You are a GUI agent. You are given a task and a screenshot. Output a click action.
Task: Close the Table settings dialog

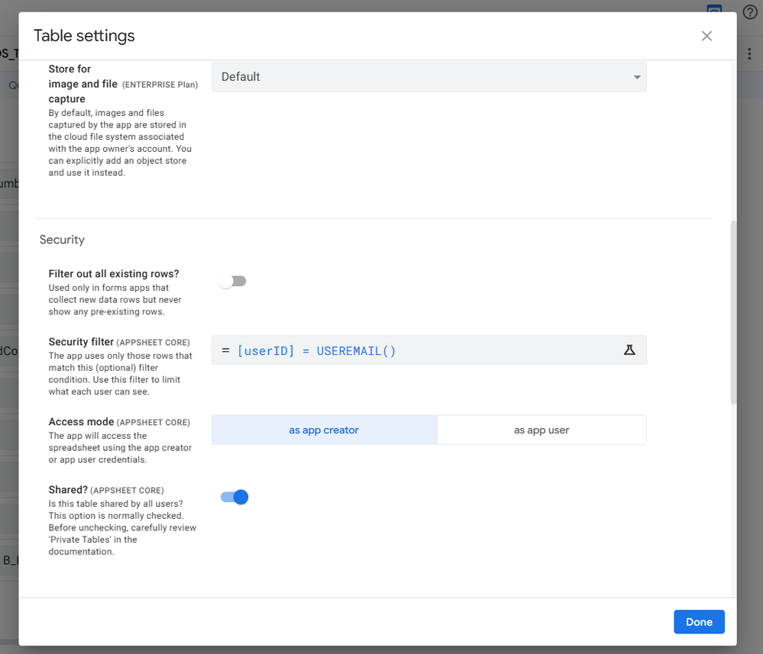click(706, 36)
